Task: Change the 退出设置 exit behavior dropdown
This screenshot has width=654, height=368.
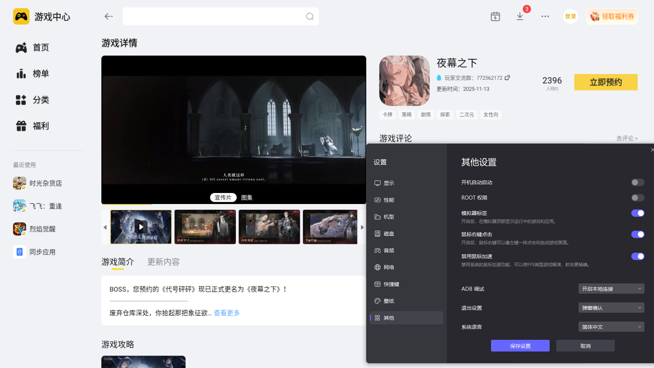Action: coord(611,308)
